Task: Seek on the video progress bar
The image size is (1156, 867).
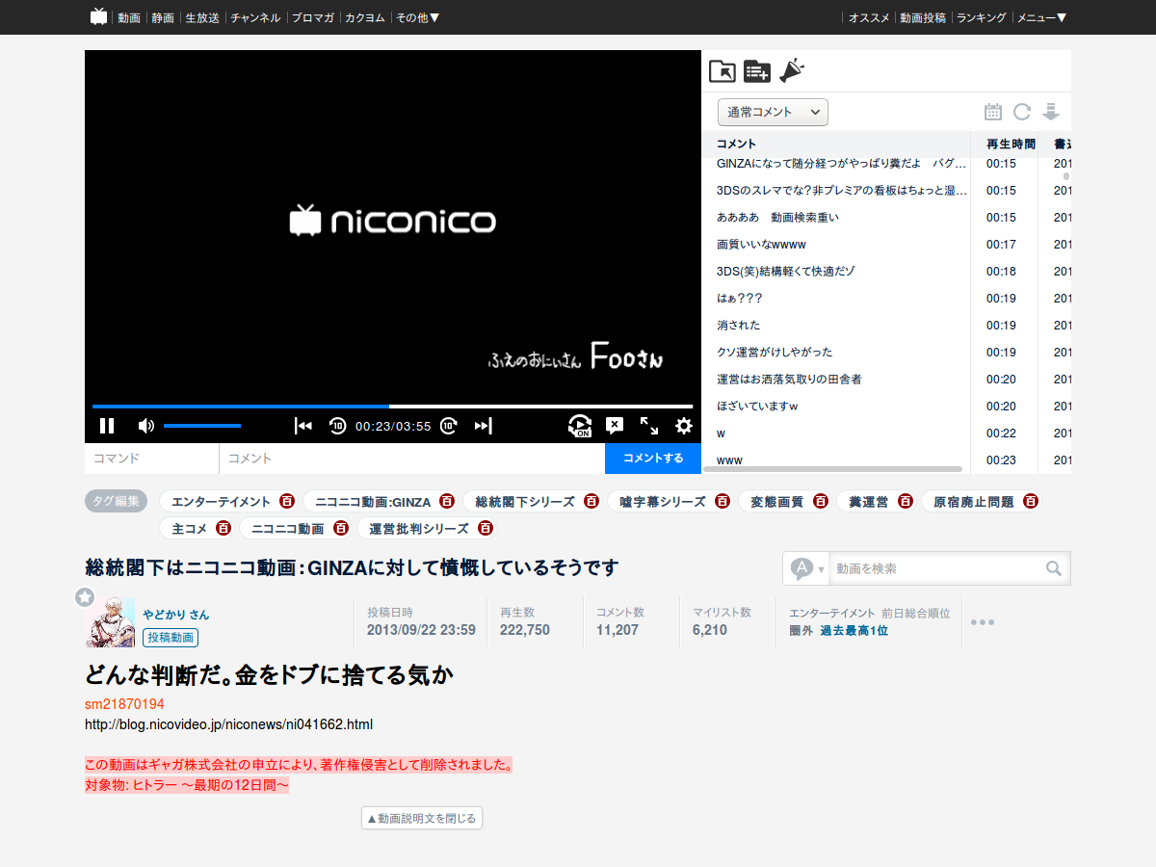Action: click(393, 407)
